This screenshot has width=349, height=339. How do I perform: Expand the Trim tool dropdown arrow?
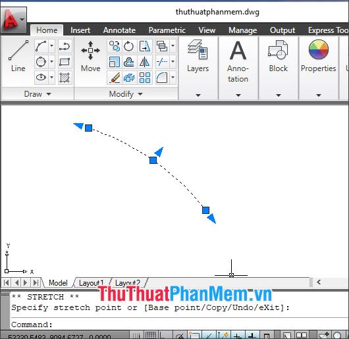click(173, 62)
